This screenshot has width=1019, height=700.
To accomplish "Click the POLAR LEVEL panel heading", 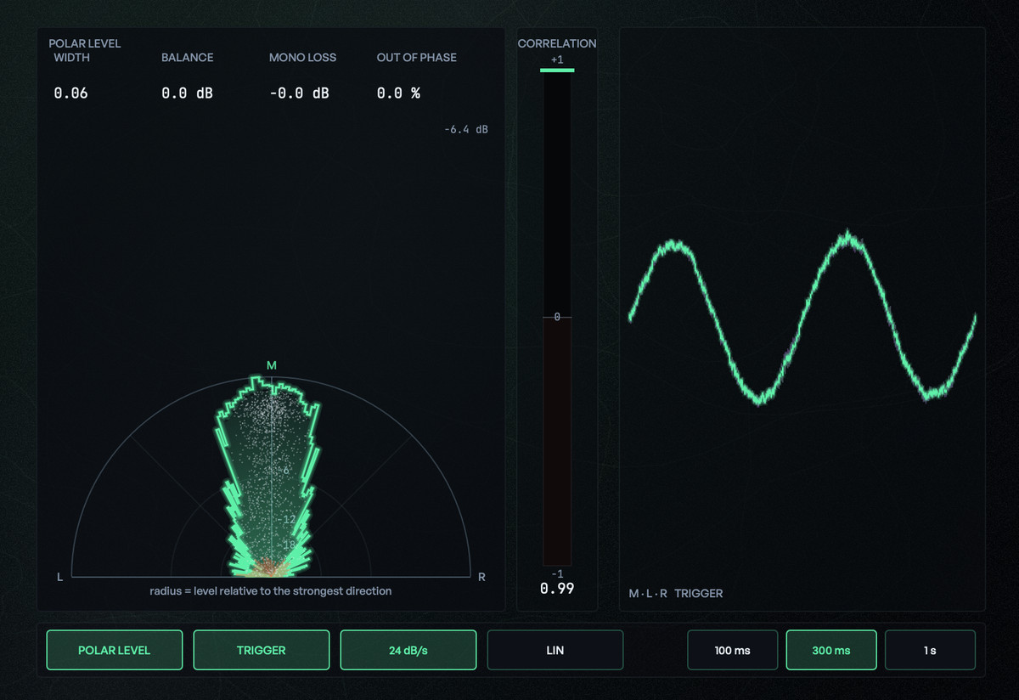I will tap(85, 43).
